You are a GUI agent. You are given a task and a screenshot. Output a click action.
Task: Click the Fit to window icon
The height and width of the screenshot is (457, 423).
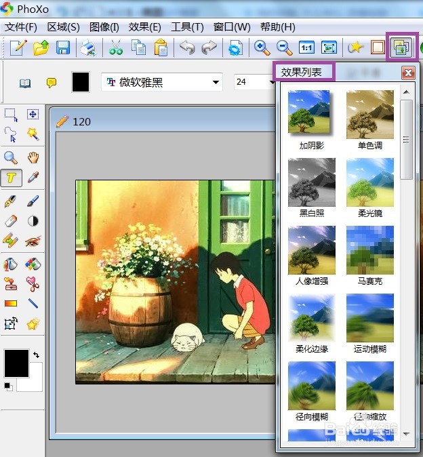point(329,47)
